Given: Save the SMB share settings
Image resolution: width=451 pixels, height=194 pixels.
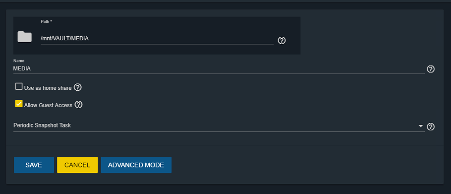Looking at the screenshot, I should tap(34, 165).
